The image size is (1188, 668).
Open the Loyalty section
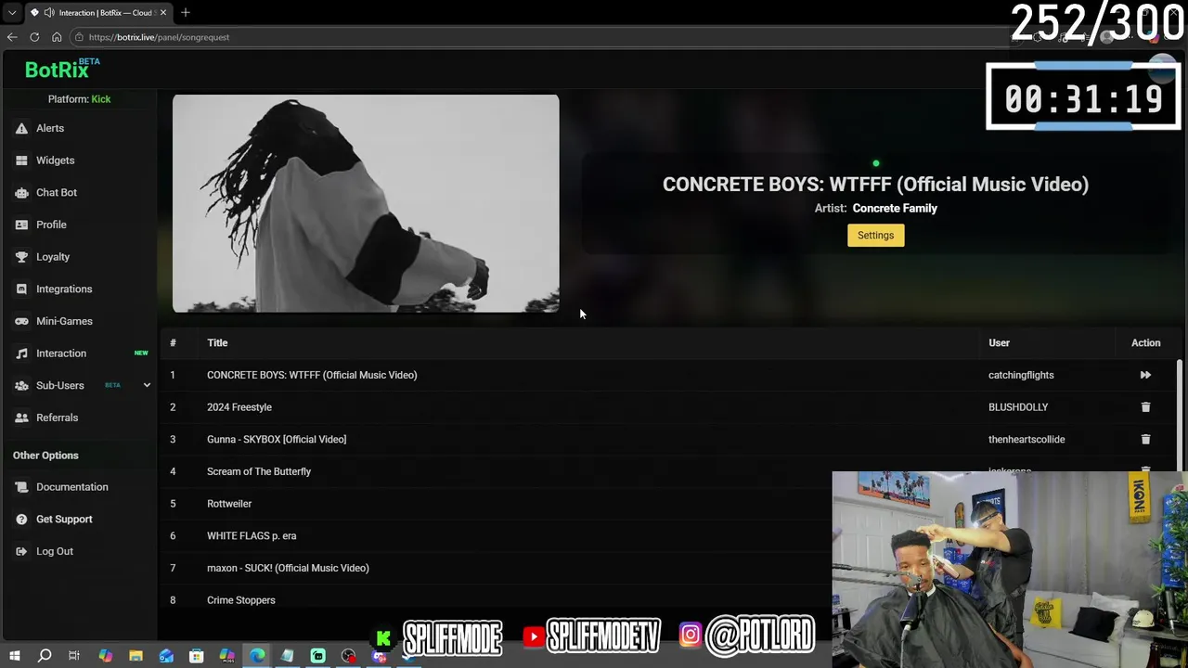tap(53, 257)
